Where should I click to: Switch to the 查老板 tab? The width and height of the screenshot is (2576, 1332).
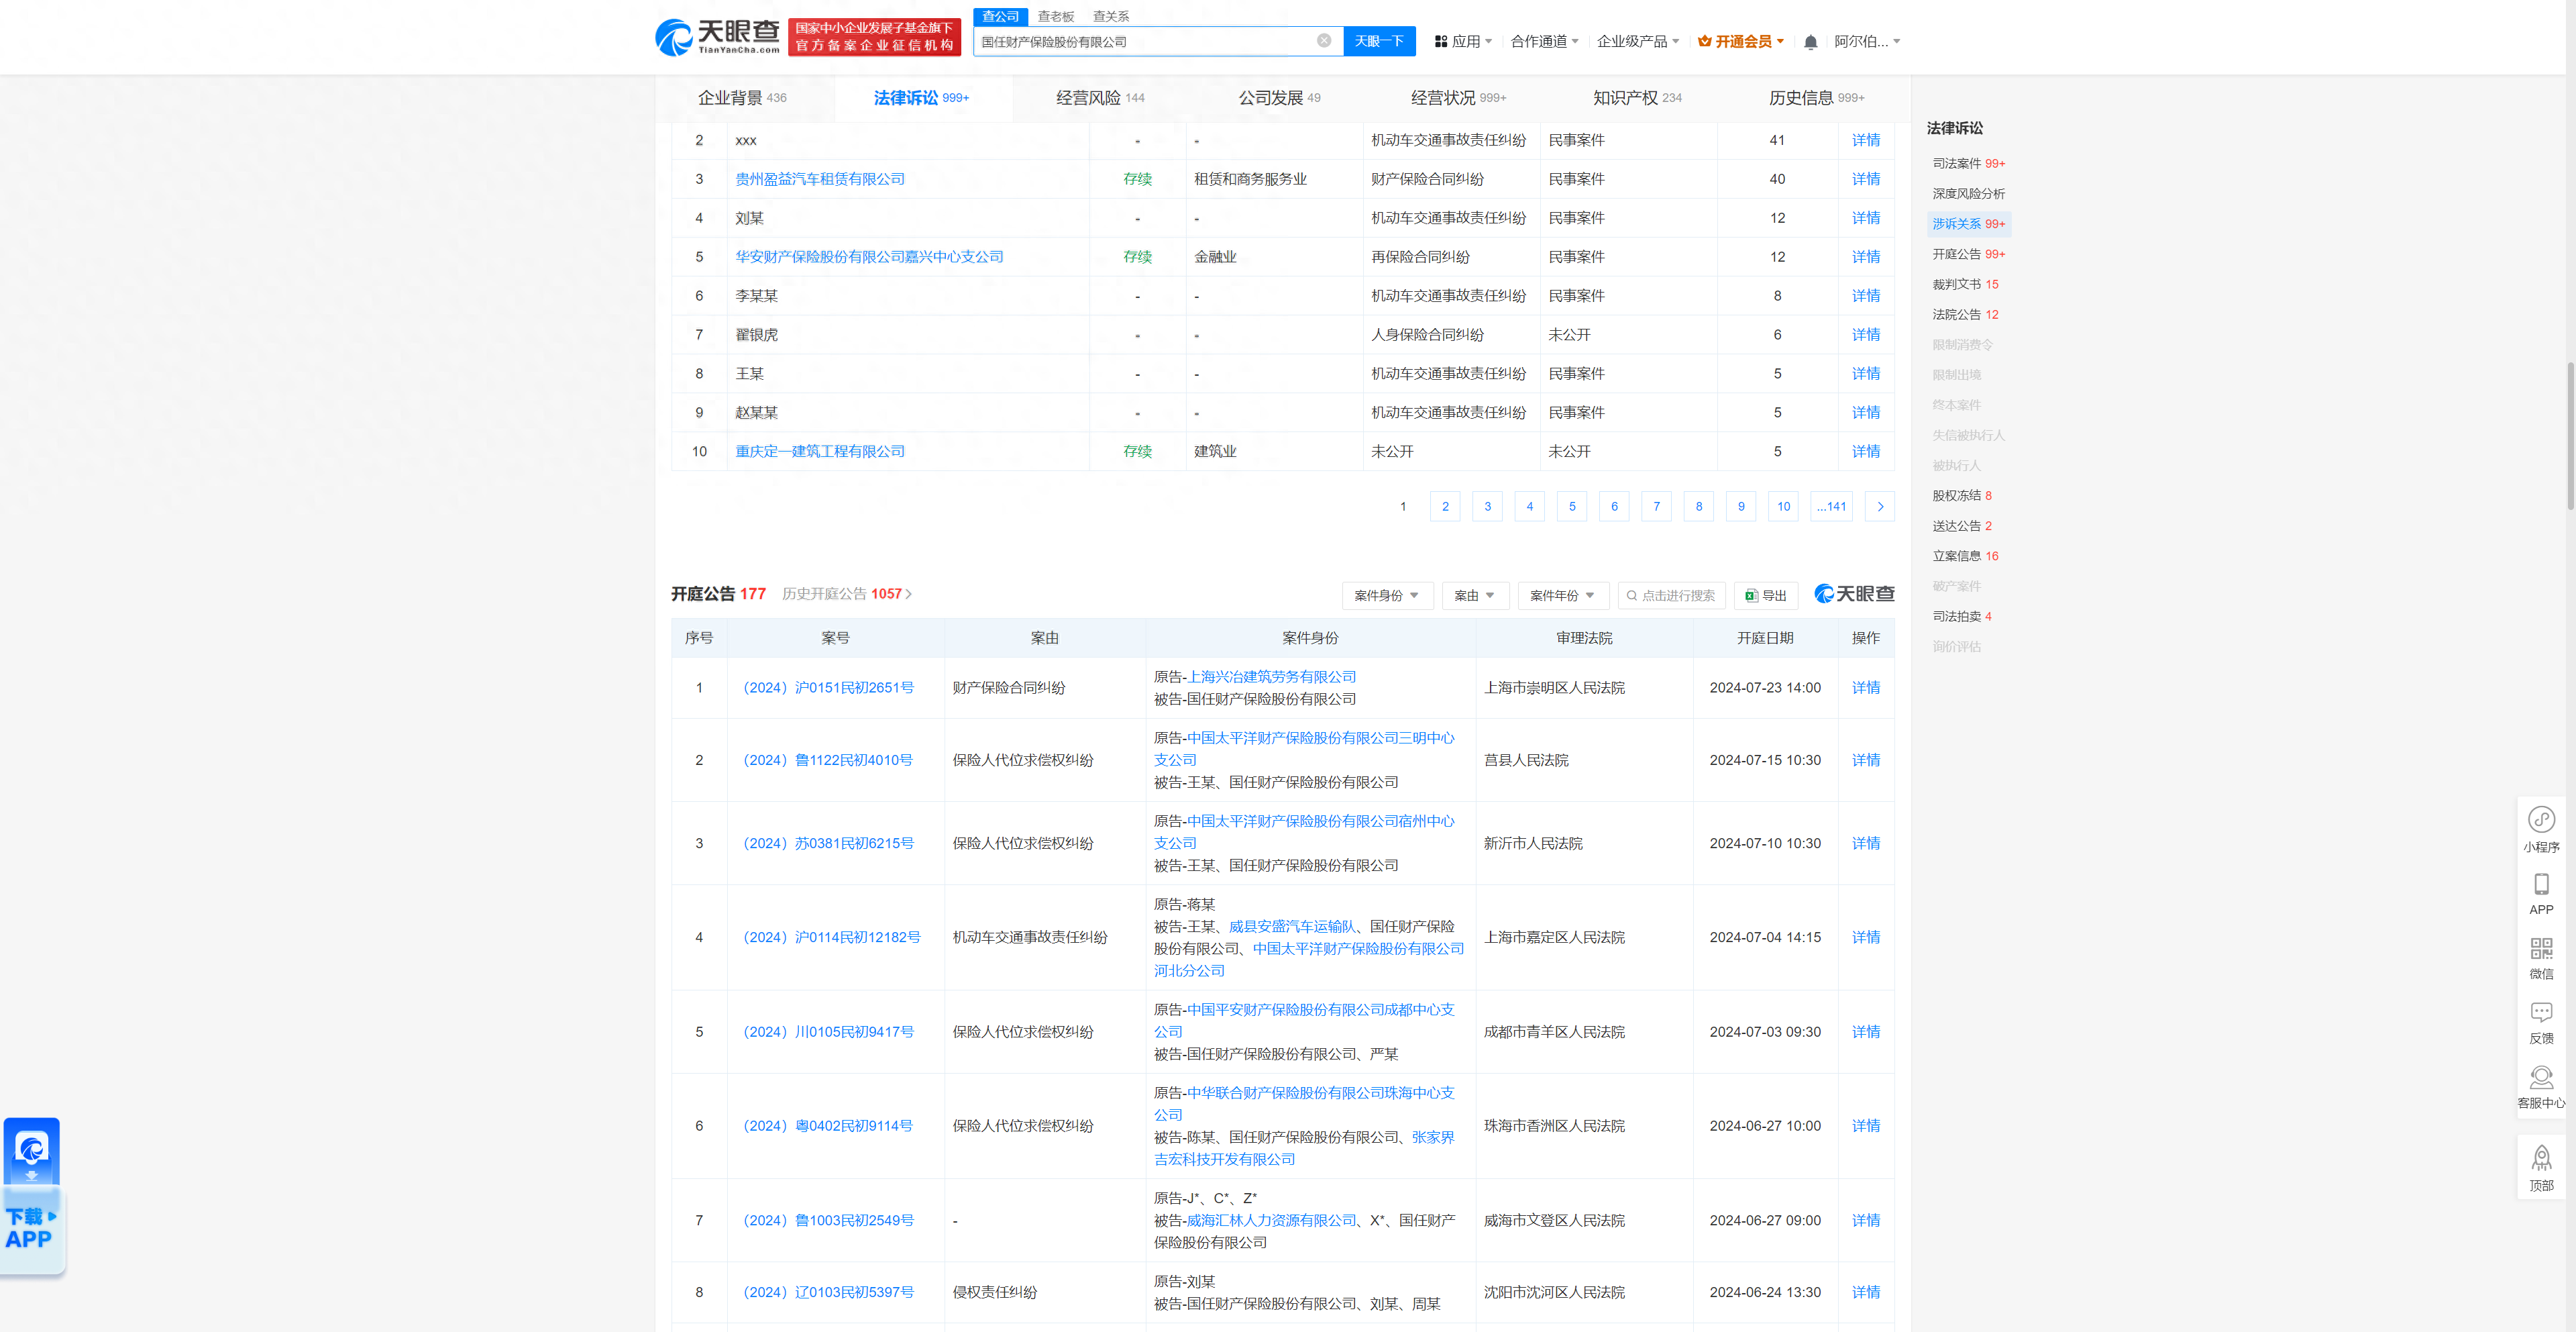coord(1055,16)
